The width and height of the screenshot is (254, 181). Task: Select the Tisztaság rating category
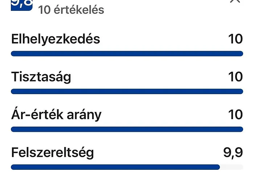click(41, 77)
